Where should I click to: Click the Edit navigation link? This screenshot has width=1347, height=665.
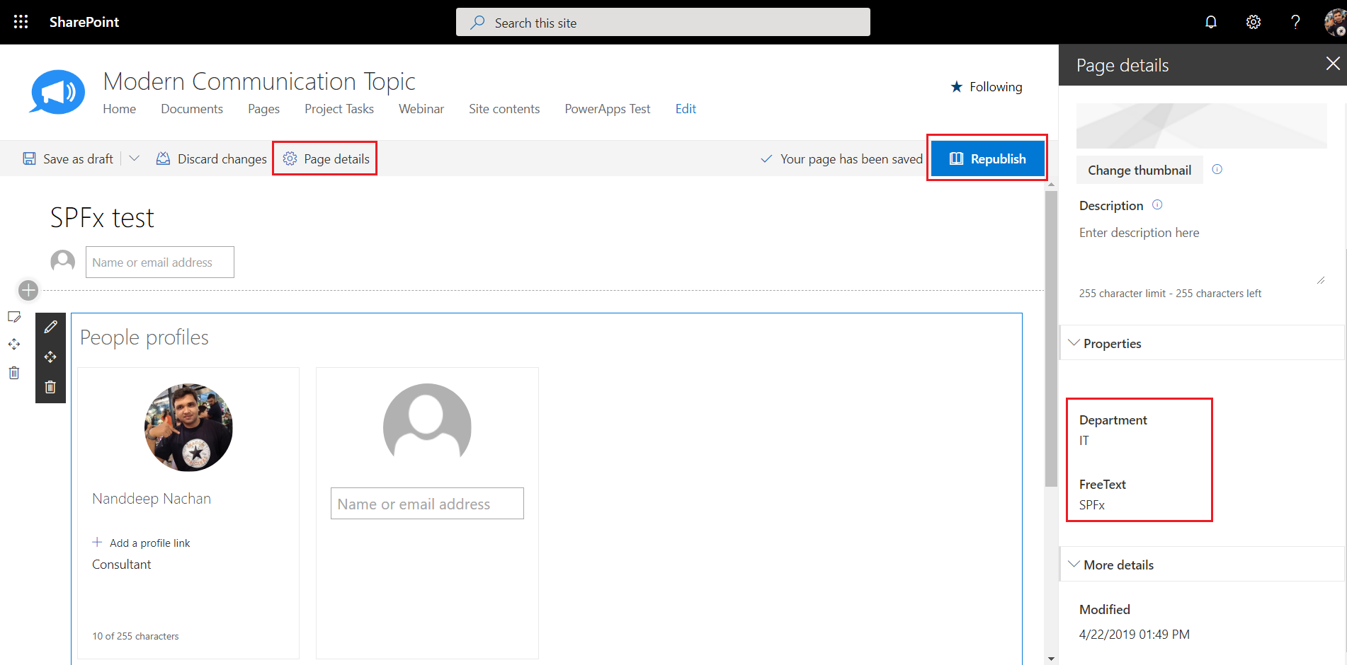coord(686,109)
